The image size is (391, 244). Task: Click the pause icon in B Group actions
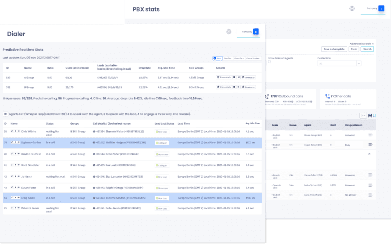point(234,87)
